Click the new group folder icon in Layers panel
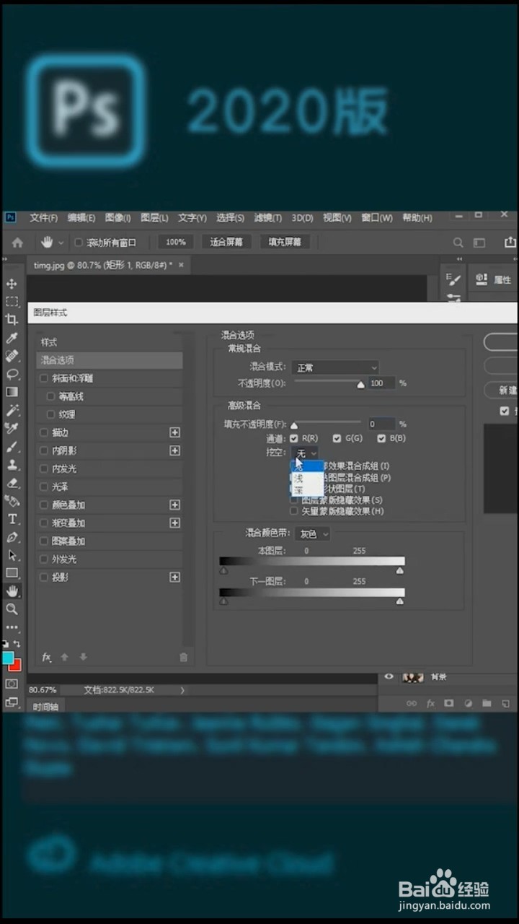 [x=487, y=702]
